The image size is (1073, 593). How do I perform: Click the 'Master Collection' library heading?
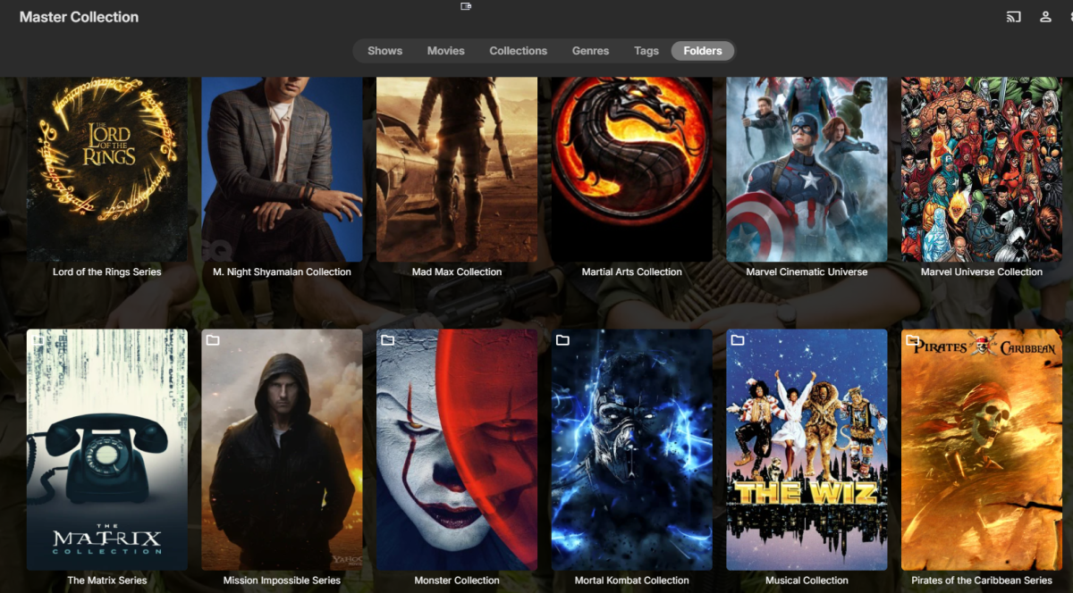pos(79,17)
